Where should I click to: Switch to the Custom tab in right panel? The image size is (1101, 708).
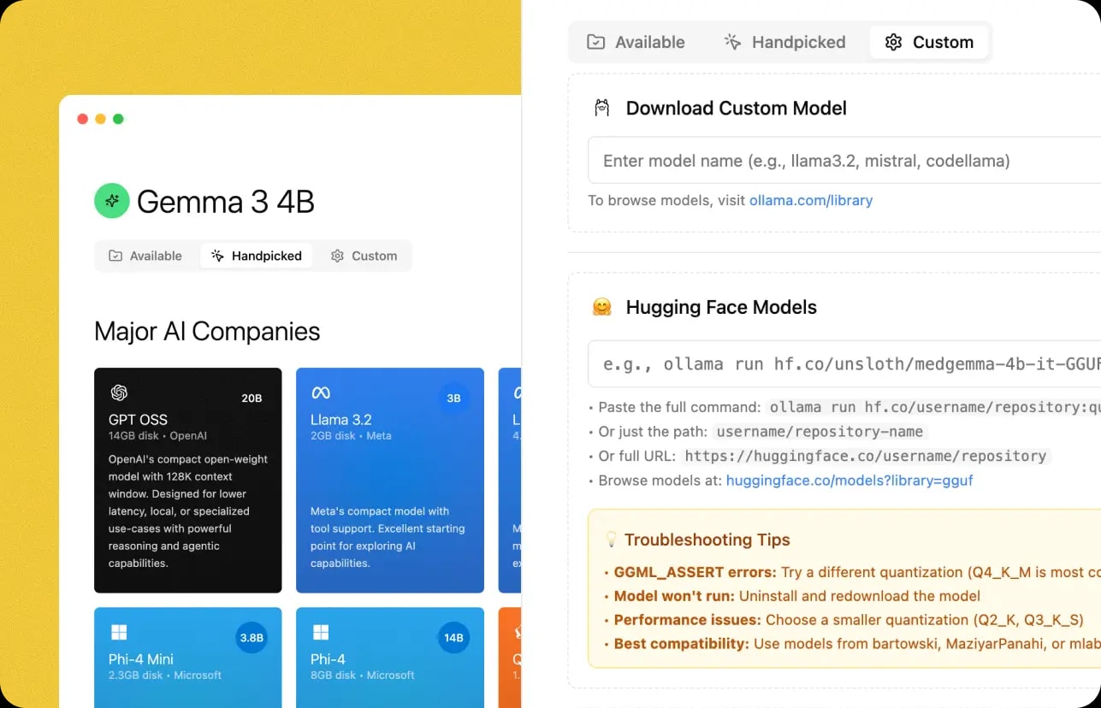(929, 42)
